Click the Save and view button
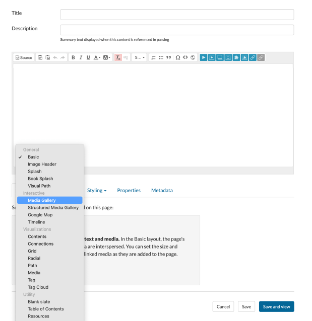312x321 pixels. pyautogui.click(x=276, y=306)
